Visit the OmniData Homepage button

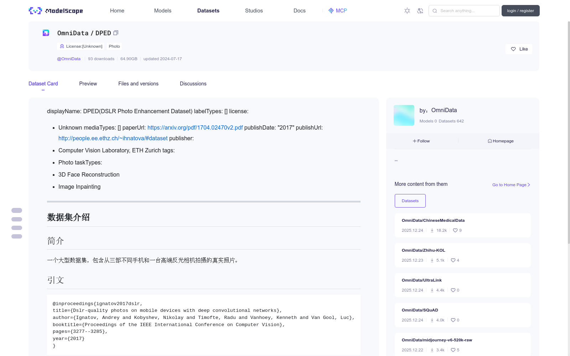pos(501,141)
